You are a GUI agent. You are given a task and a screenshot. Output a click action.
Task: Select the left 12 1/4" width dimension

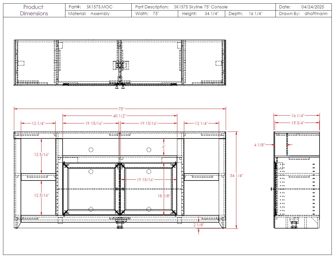click(x=38, y=123)
